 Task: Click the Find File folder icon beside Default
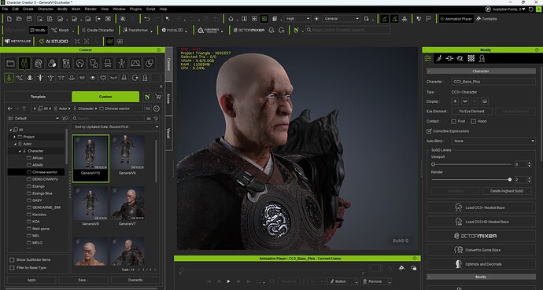click(x=65, y=118)
